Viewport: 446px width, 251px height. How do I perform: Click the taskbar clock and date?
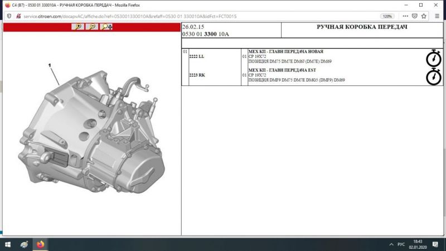coord(418,244)
